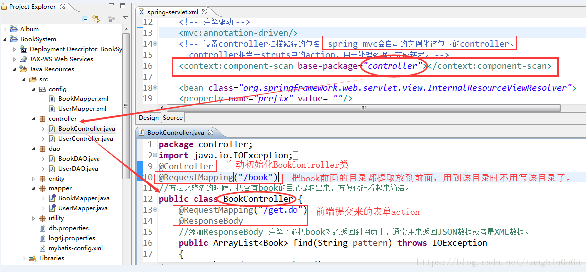Click the src source folder icon

33,79
